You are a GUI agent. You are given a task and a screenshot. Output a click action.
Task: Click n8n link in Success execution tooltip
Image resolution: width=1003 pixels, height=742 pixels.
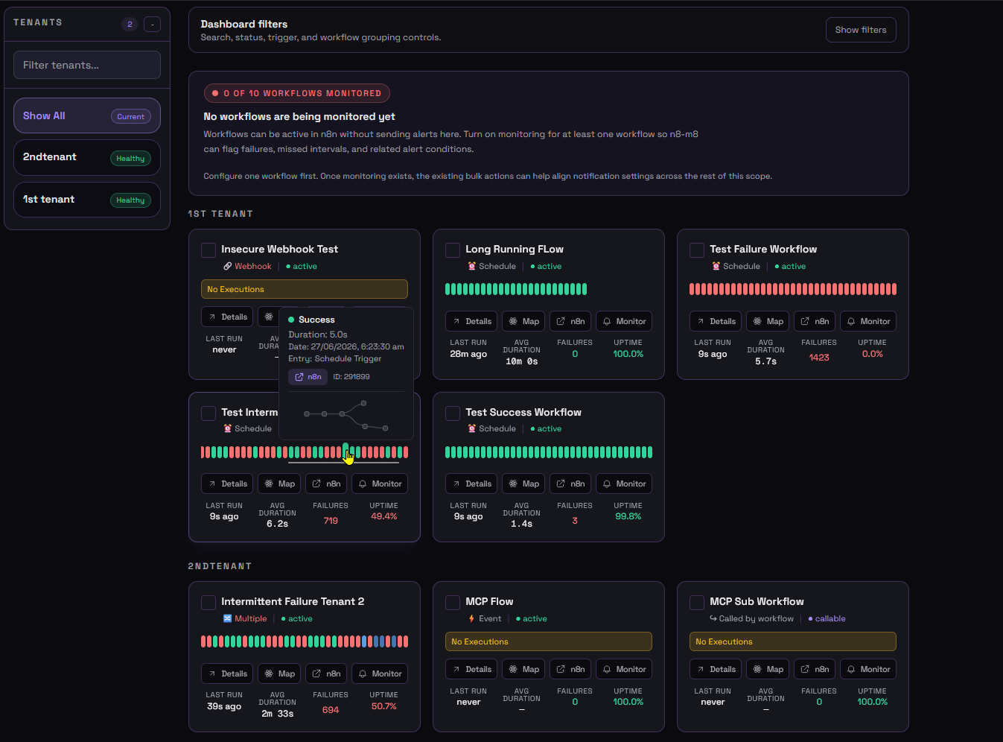point(308,377)
